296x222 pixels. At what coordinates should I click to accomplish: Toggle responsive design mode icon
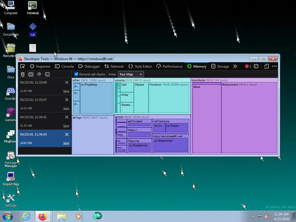tap(266, 66)
